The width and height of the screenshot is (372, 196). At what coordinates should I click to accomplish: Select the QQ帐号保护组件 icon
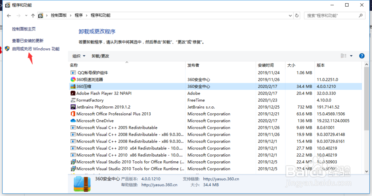[x=73, y=73]
